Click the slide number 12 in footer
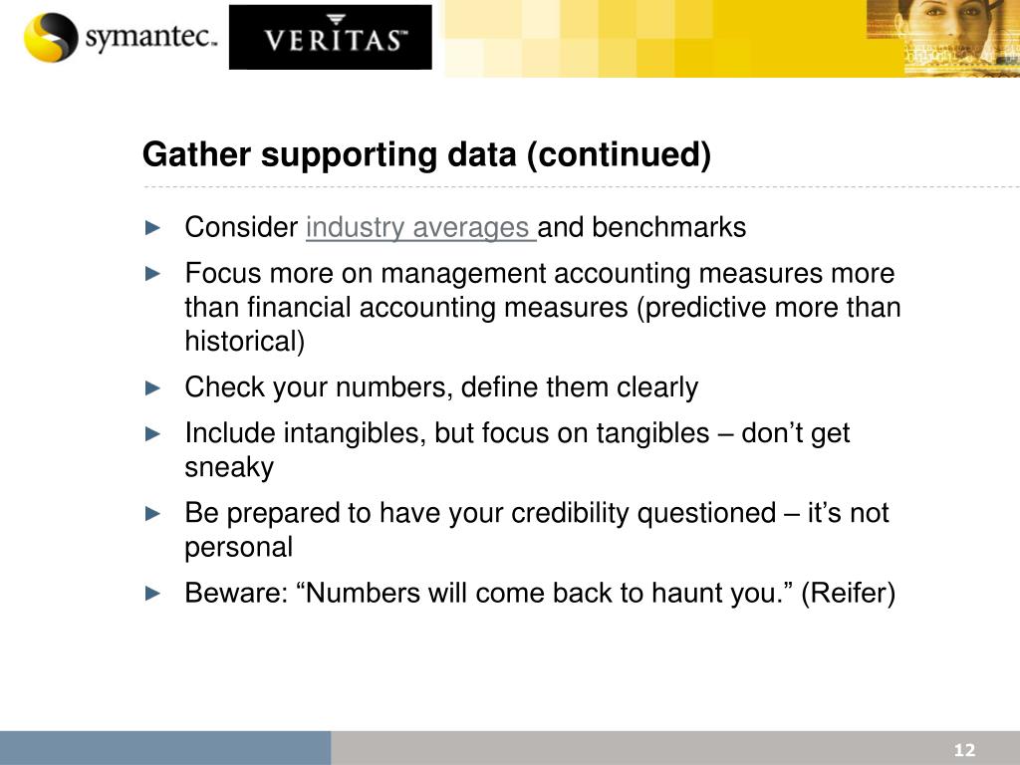The height and width of the screenshot is (765, 1020). click(x=964, y=750)
